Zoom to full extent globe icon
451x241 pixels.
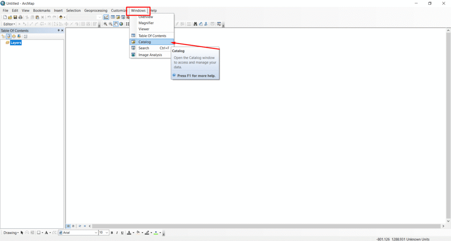click(x=121, y=24)
